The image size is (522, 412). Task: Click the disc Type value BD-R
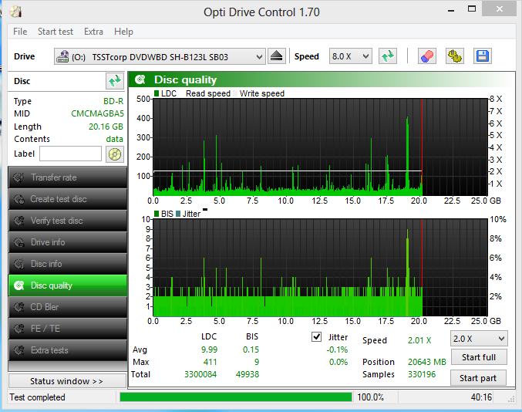tap(113, 101)
